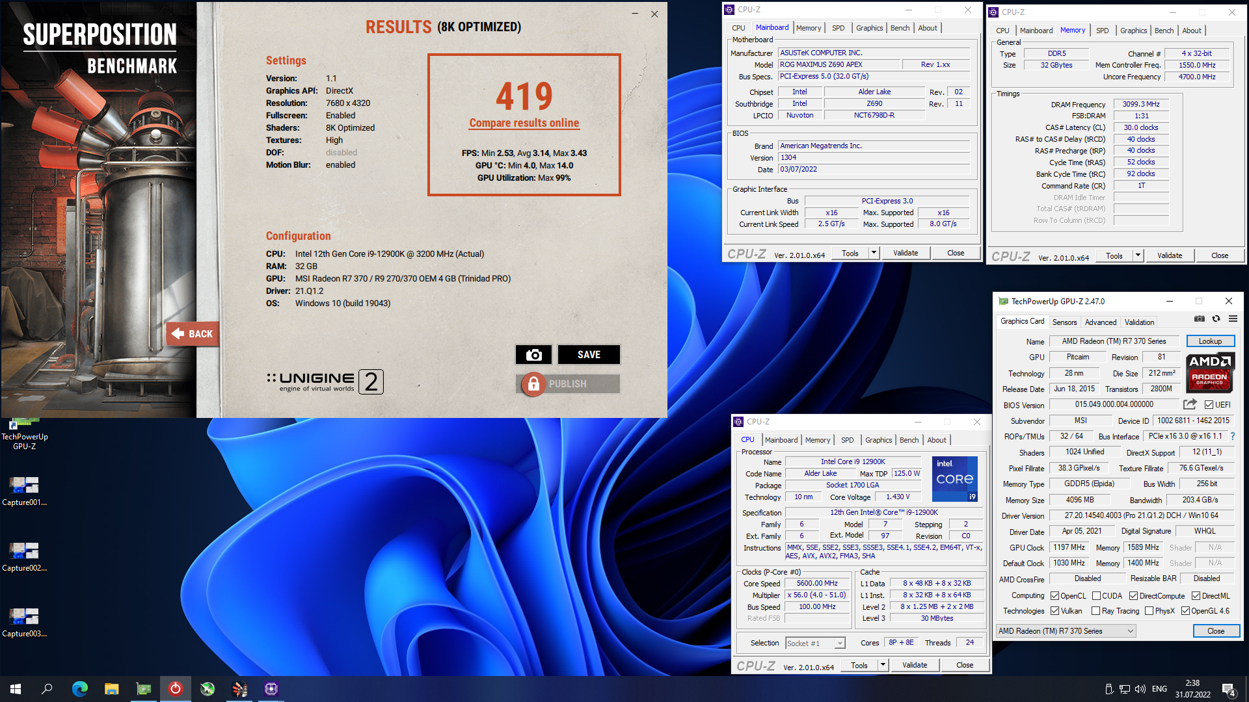Toggle the Vulkan checkbox
The height and width of the screenshot is (702, 1249).
pos(1054,610)
